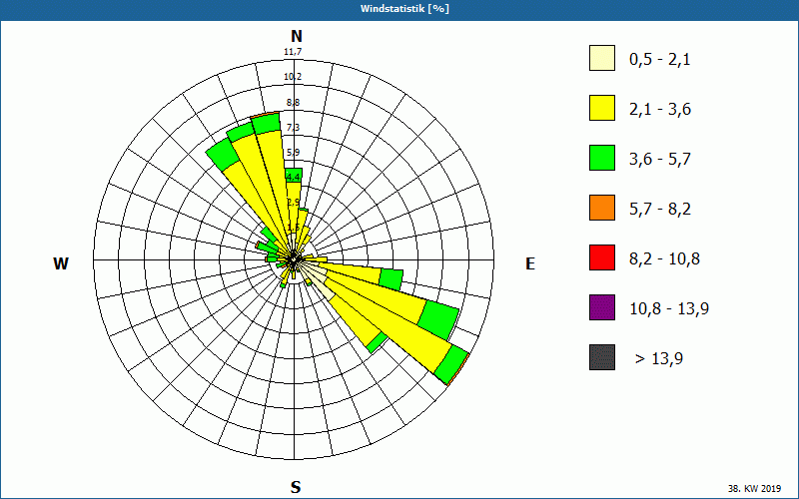Click the yellow 2,1 - 3,6 legend swatch

coord(602,108)
